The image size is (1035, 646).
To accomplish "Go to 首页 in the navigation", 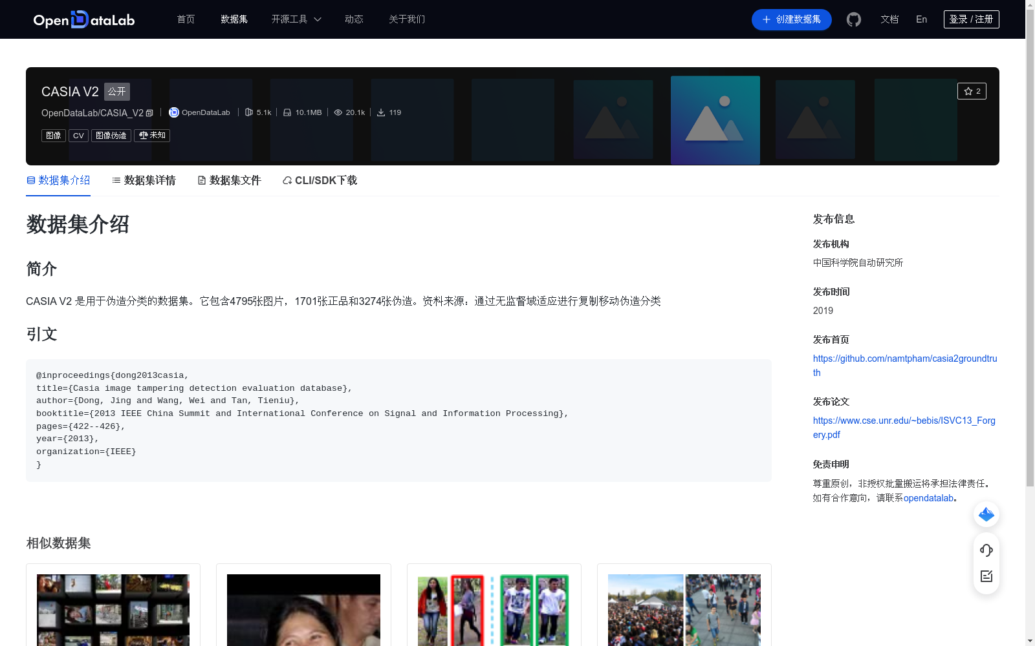I will (186, 19).
